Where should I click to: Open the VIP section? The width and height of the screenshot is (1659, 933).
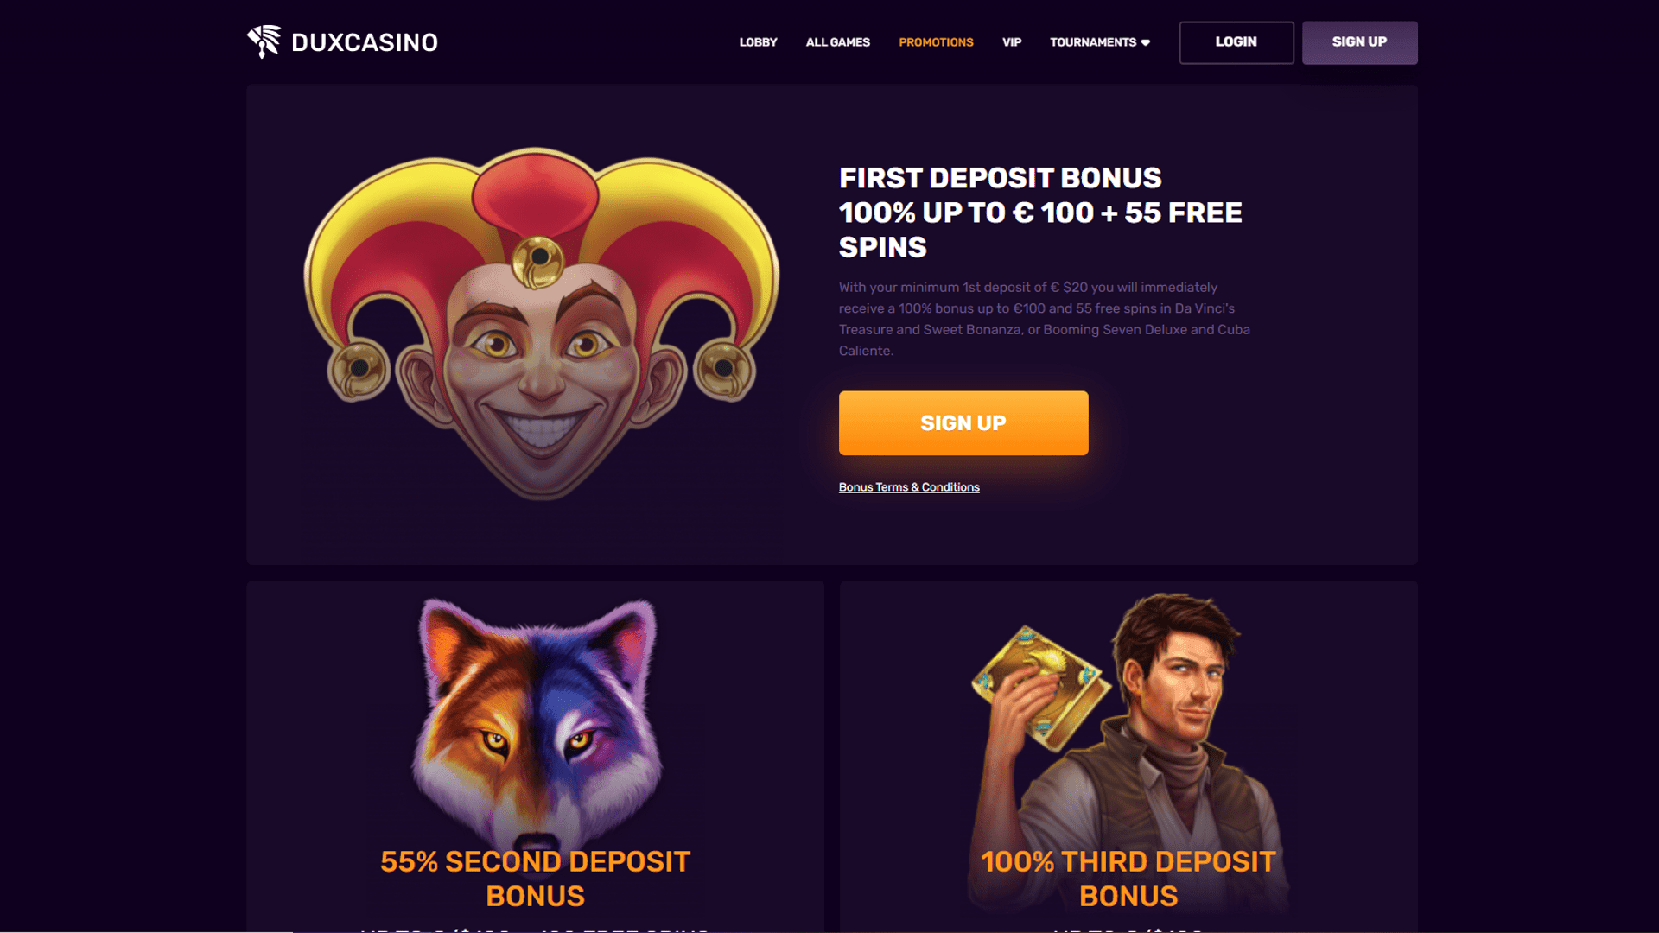1012,42
